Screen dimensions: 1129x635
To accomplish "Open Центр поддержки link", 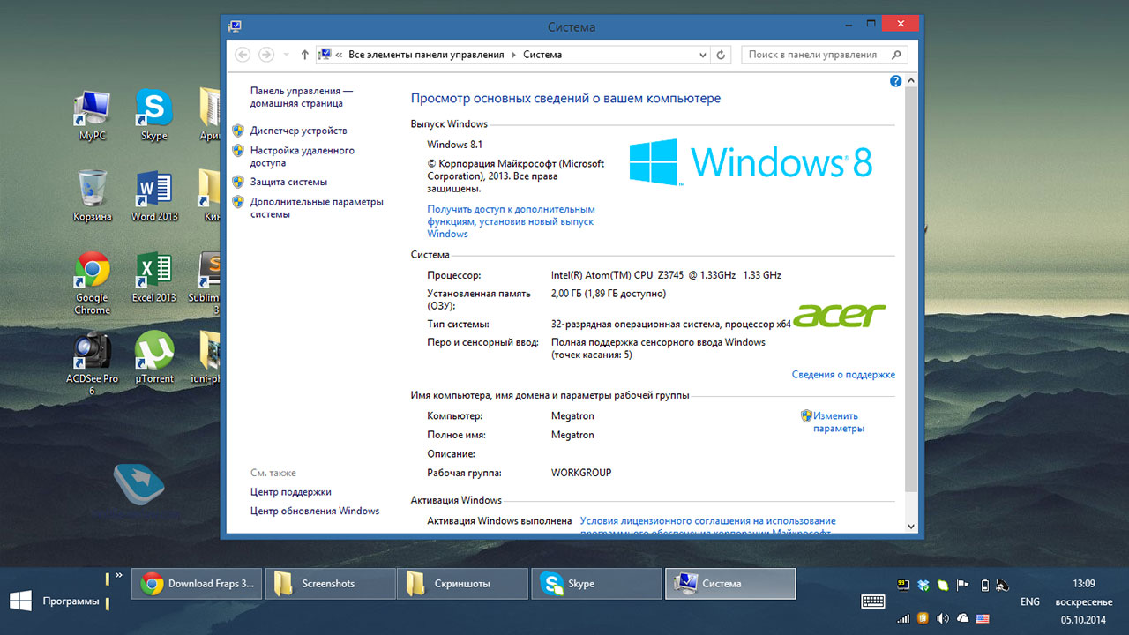I will click(x=291, y=492).
